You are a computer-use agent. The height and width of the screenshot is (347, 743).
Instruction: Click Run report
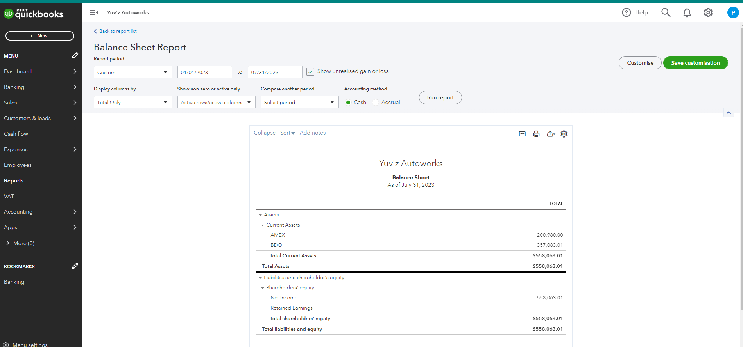pos(440,97)
